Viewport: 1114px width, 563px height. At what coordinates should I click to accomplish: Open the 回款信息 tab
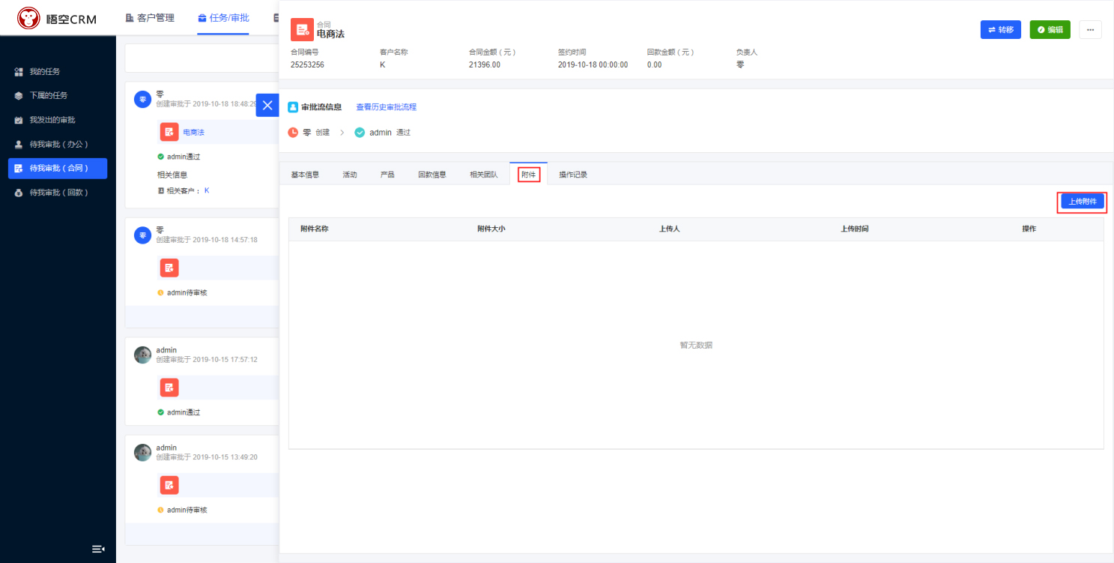[x=432, y=175]
